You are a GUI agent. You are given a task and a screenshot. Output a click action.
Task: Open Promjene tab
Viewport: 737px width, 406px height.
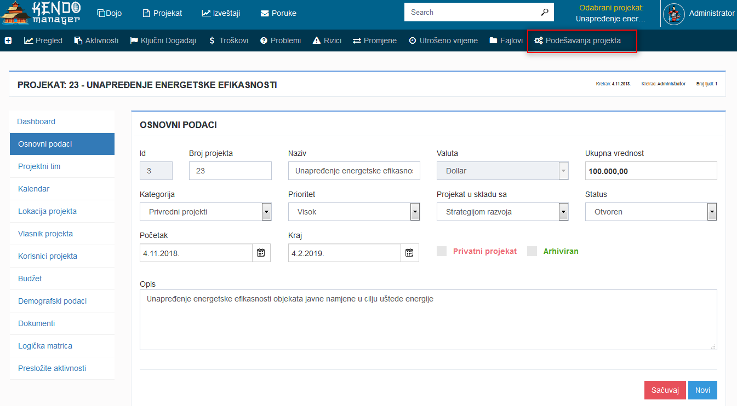click(x=375, y=40)
